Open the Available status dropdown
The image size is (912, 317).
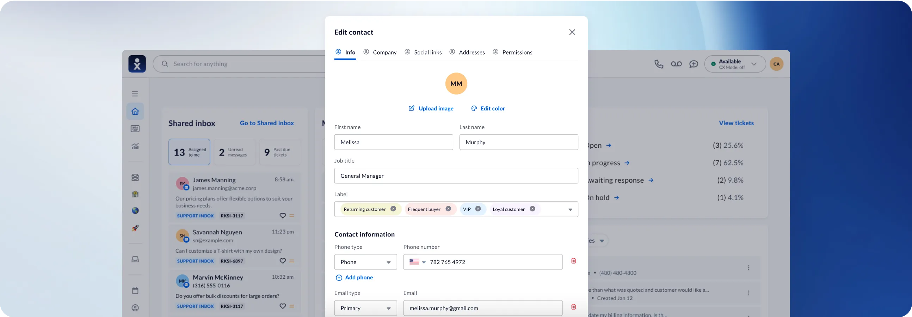[x=735, y=64]
